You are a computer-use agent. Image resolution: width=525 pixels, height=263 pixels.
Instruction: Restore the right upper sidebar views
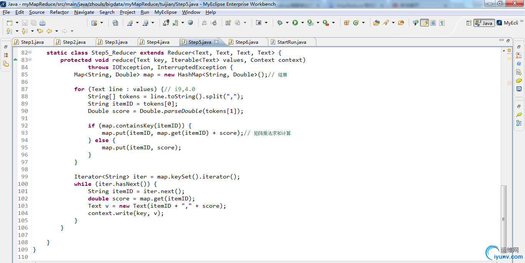(519, 47)
